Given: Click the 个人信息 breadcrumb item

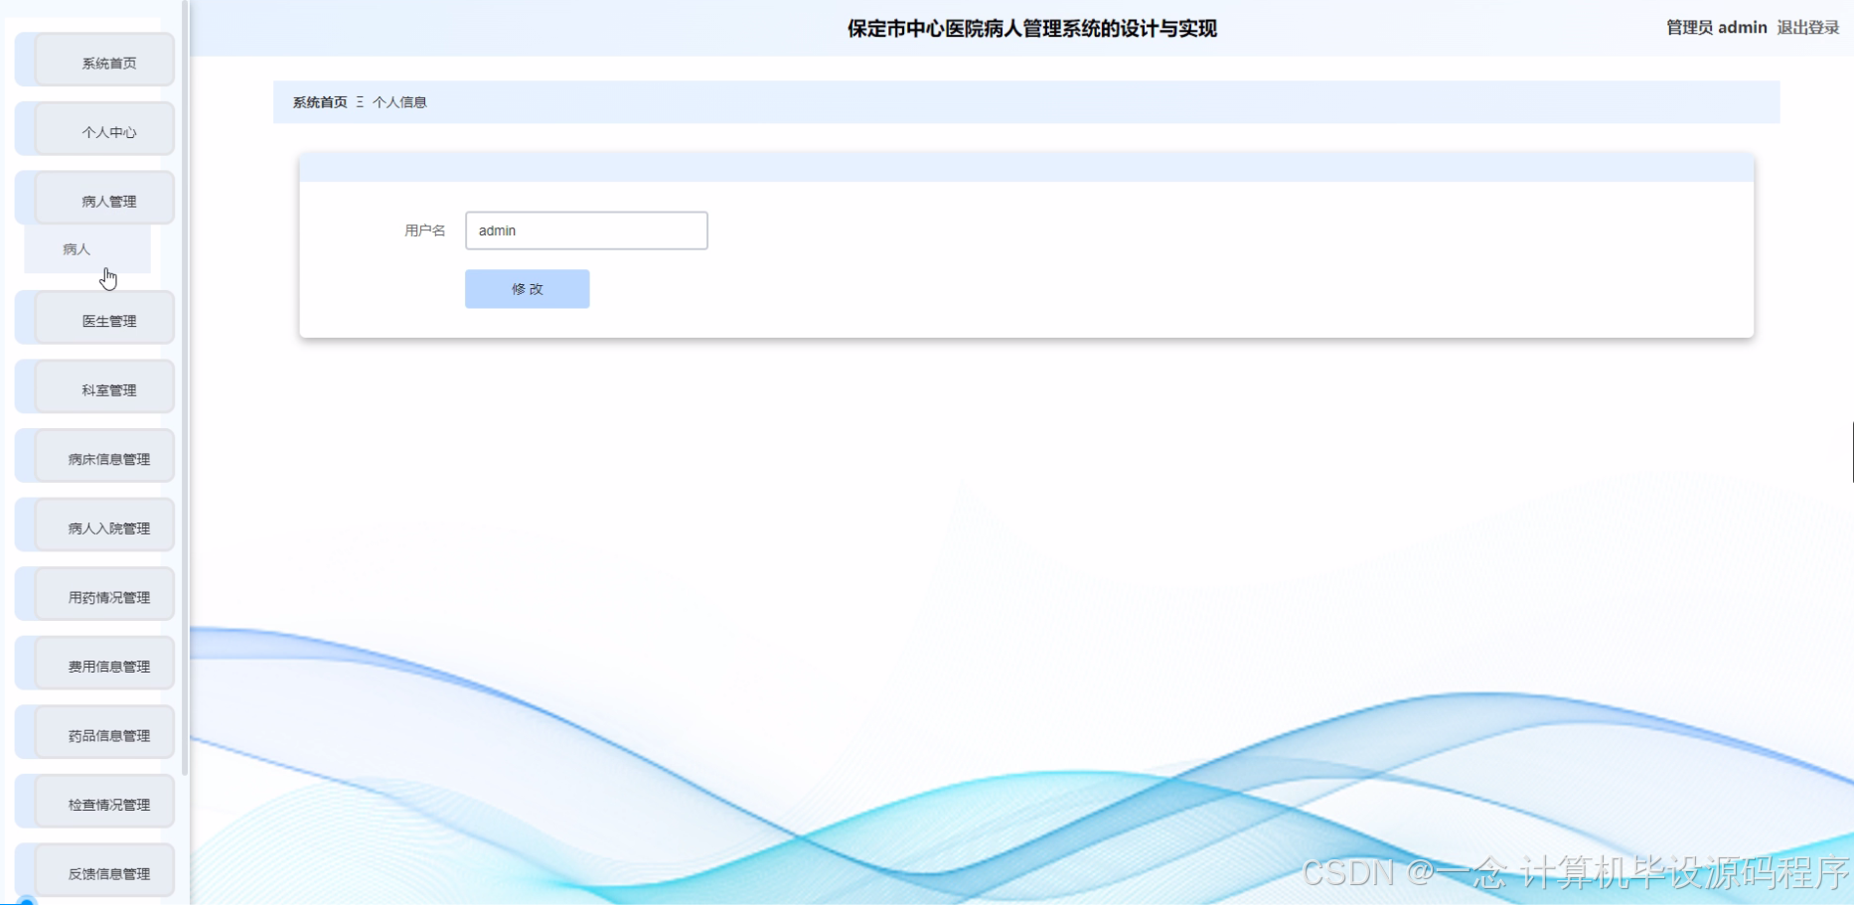Looking at the screenshot, I should 400,101.
